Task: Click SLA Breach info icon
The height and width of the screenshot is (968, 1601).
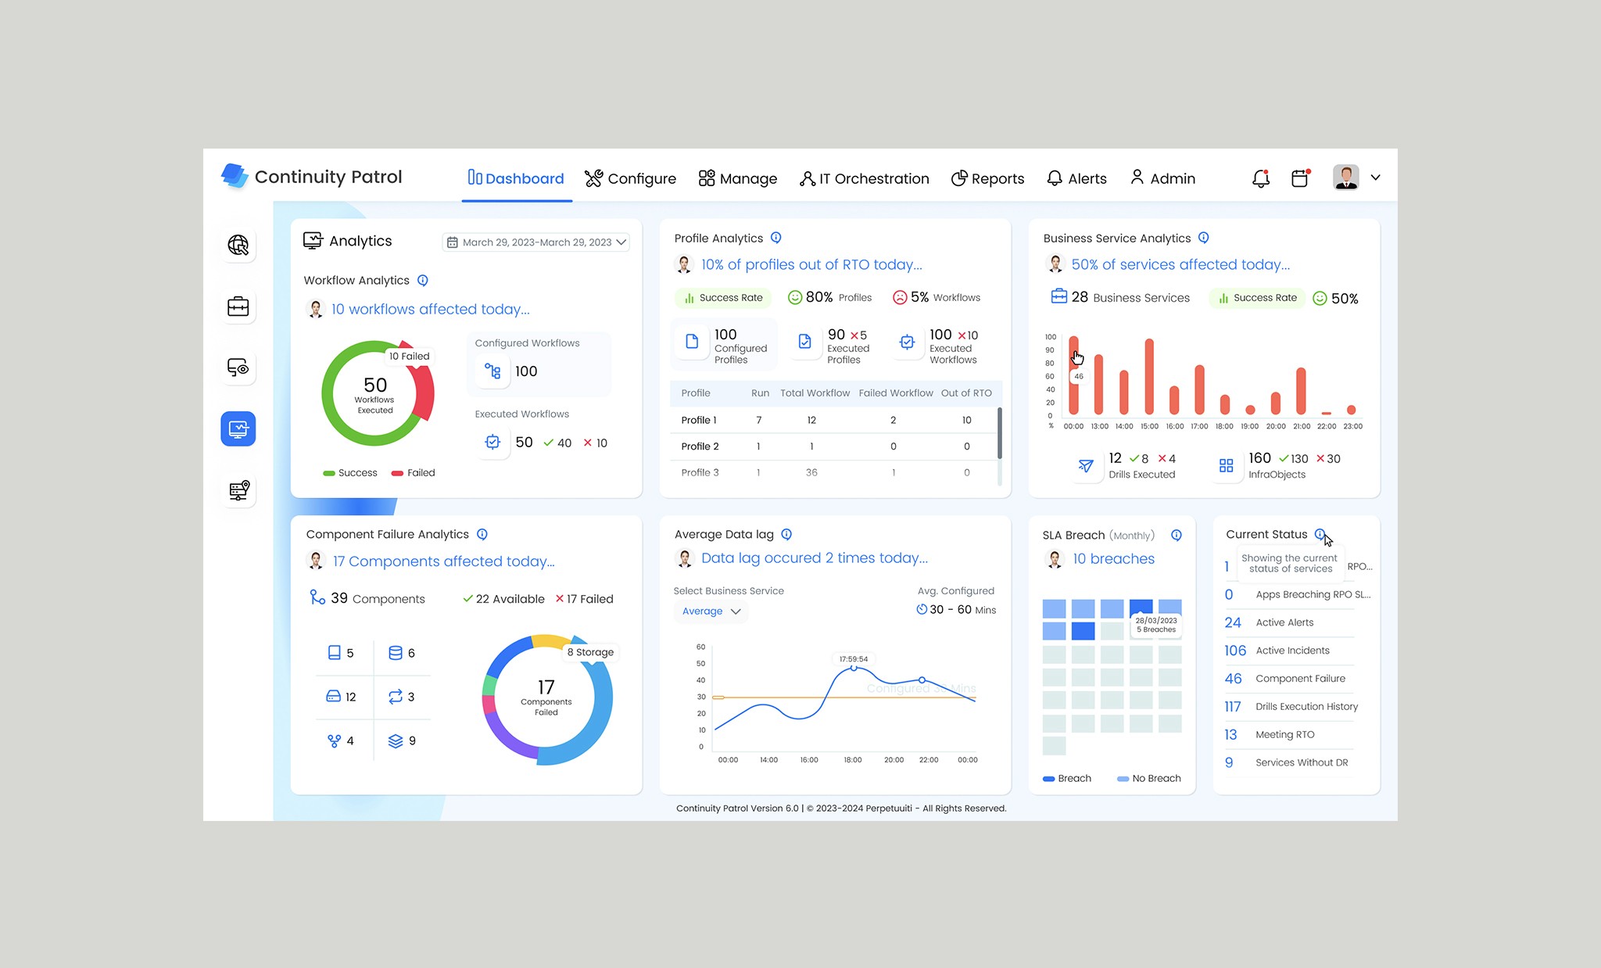Action: click(1177, 535)
